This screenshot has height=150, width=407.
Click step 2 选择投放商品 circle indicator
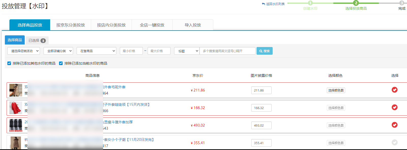point(356,3)
